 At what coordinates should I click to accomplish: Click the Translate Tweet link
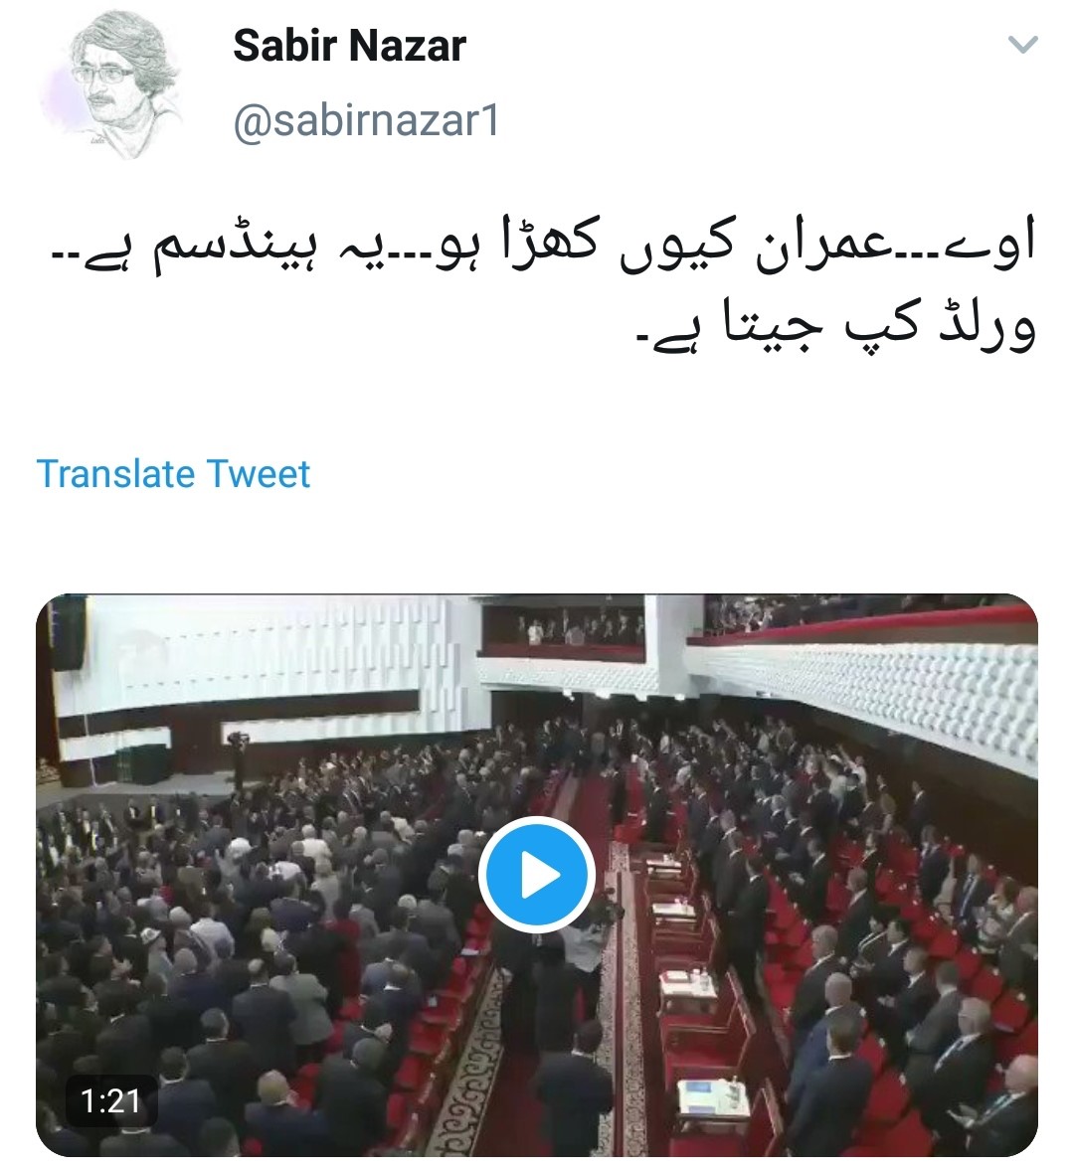(172, 474)
